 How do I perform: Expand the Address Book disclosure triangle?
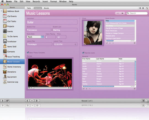click(x=1, y=11)
